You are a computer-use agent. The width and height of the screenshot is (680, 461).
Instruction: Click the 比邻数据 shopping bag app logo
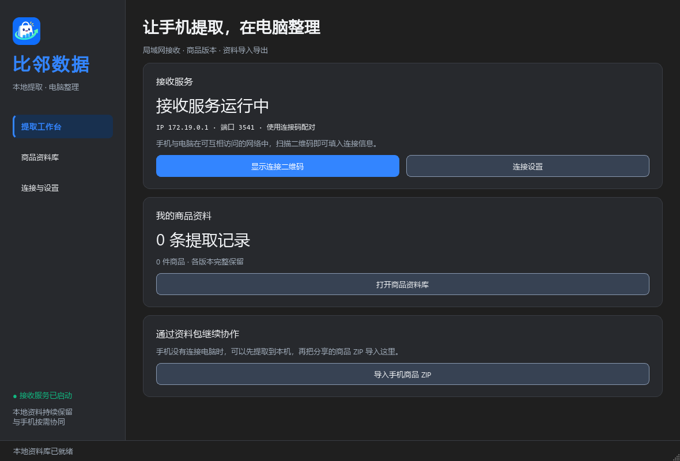point(27,31)
